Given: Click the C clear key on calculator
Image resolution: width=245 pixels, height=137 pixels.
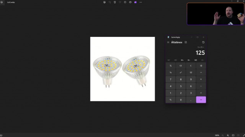Looking at the screenshot, I should [x=191, y=66].
